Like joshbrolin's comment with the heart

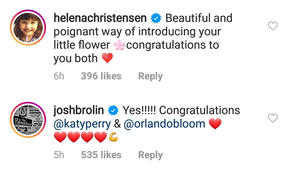point(273,118)
